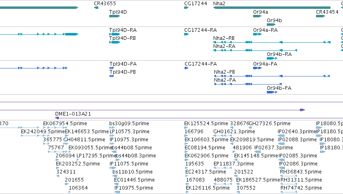343x194 pixels.
Task: Select the IP02637.3prime EST label
Action: tap(273, 148)
